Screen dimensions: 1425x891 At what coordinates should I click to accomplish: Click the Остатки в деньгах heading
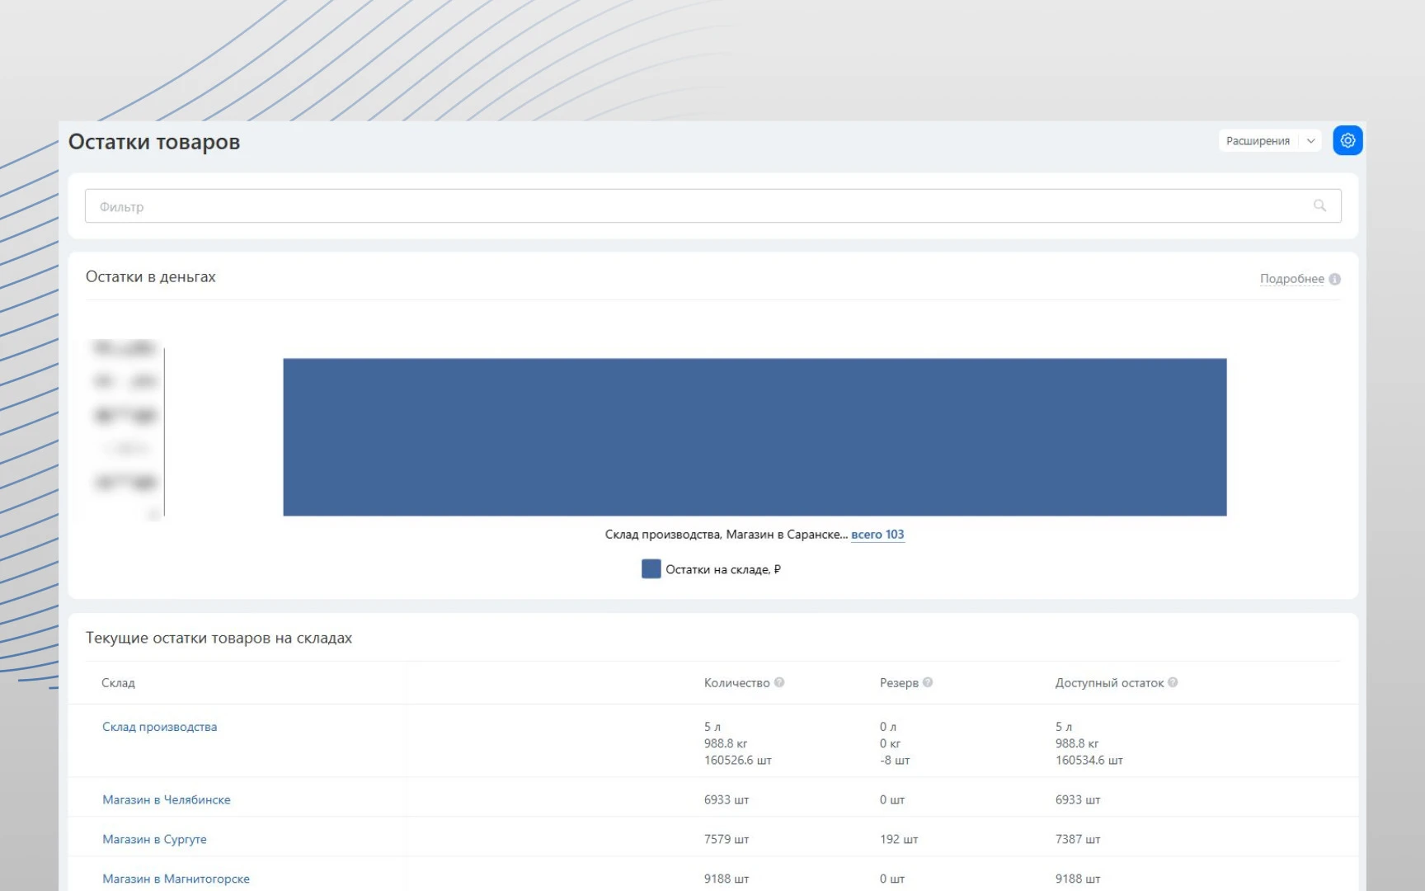click(x=151, y=277)
